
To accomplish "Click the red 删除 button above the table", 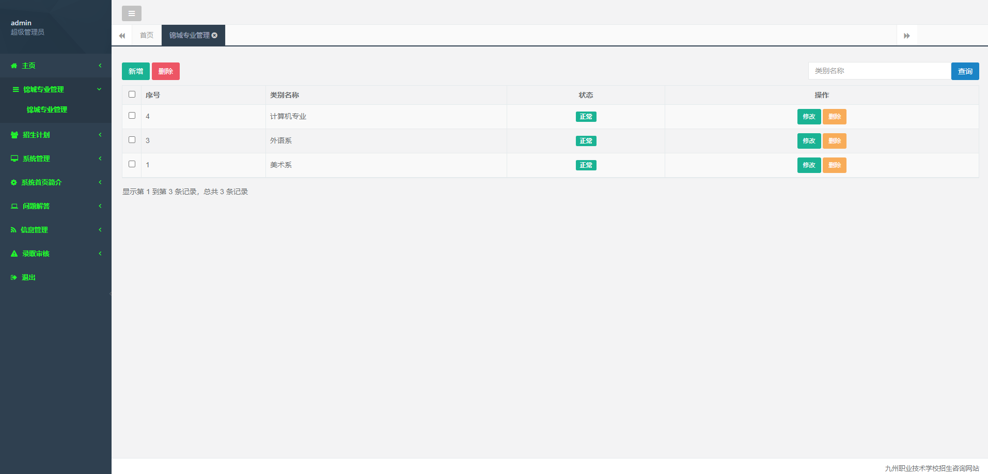I will click(166, 71).
